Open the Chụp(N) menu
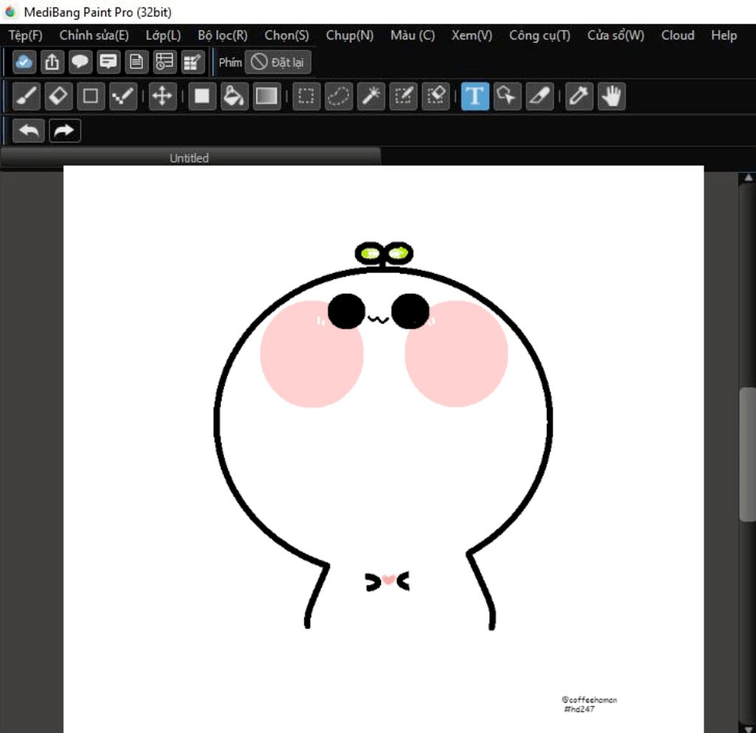 pyautogui.click(x=349, y=35)
